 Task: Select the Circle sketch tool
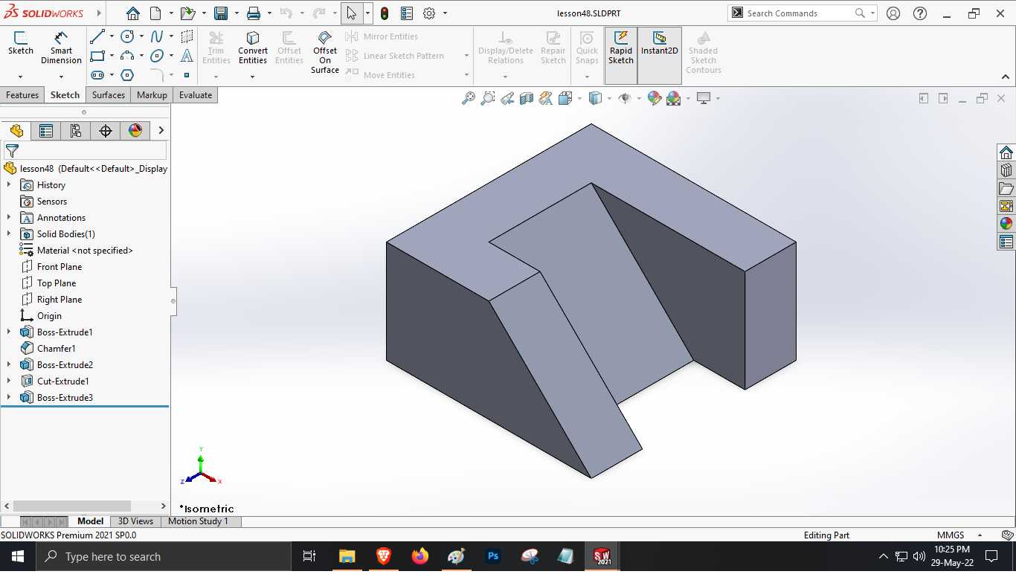click(x=127, y=36)
